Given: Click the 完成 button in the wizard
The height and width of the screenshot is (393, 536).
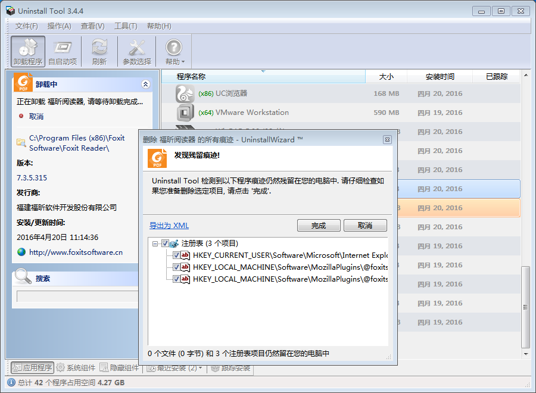Looking at the screenshot, I should [319, 226].
